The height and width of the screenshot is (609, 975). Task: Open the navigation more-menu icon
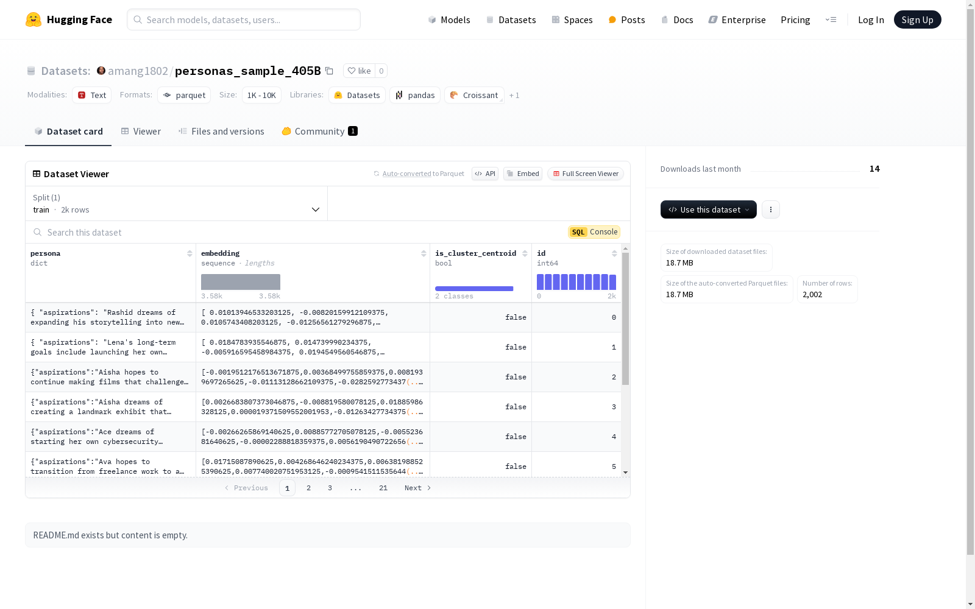coord(831,19)
